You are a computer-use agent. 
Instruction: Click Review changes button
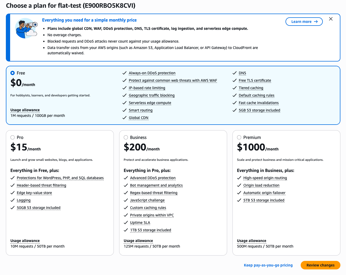click(320, 265)
